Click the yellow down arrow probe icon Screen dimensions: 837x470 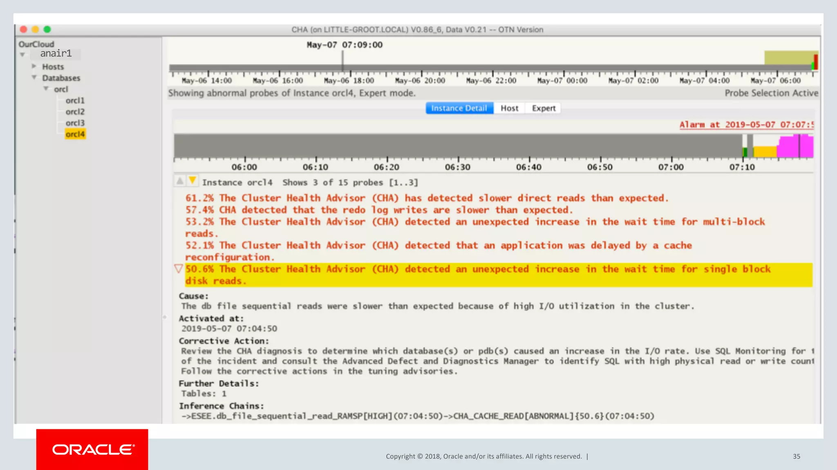192,181
